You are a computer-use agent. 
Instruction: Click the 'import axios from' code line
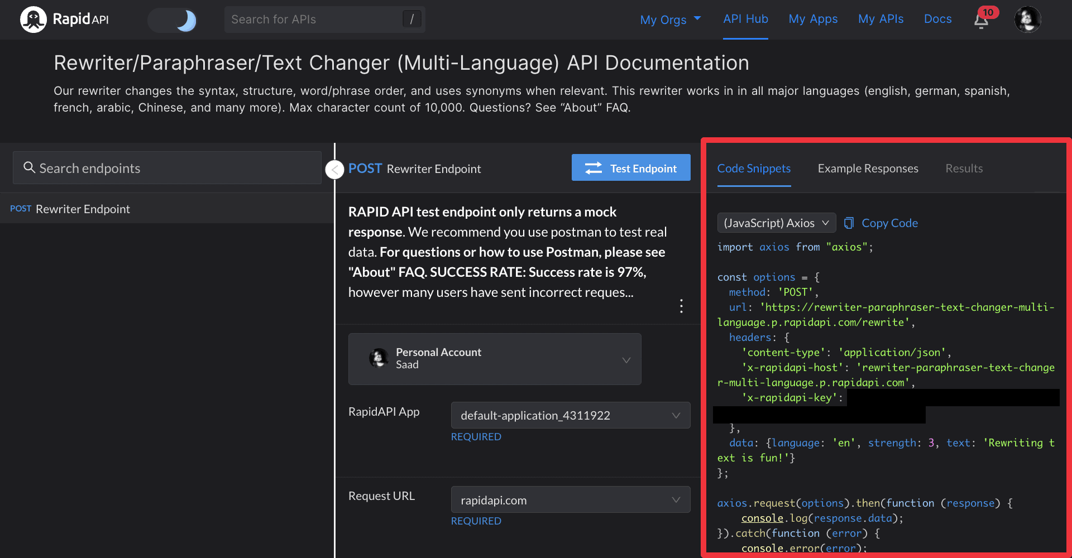(x=795, y=247)
